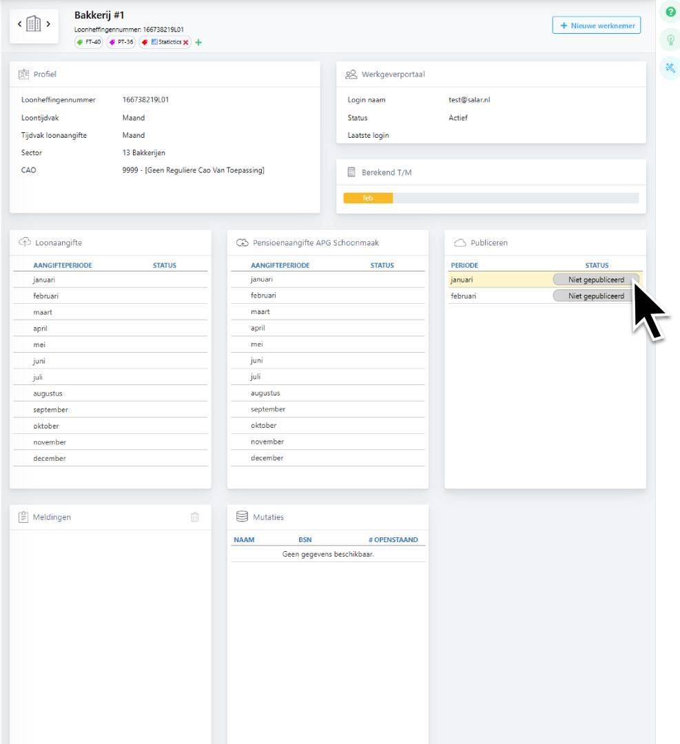This screenshot has height=744, width=680.
Task: Add a new tag with green plus
Action: 199,43
